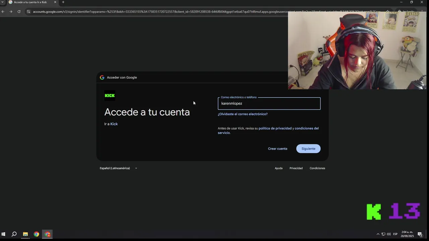
Task: Open the 'política de privacidad' link
Action: [x=275, y=128]
